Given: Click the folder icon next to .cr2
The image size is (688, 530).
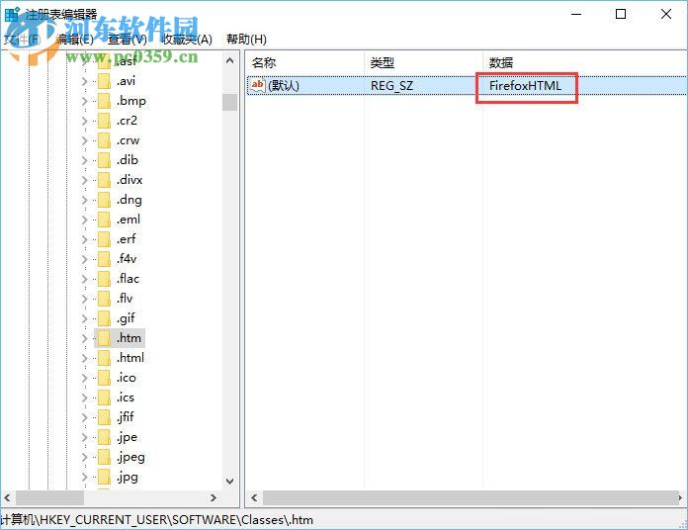Looking at the screenshot, I should point(104,121).
